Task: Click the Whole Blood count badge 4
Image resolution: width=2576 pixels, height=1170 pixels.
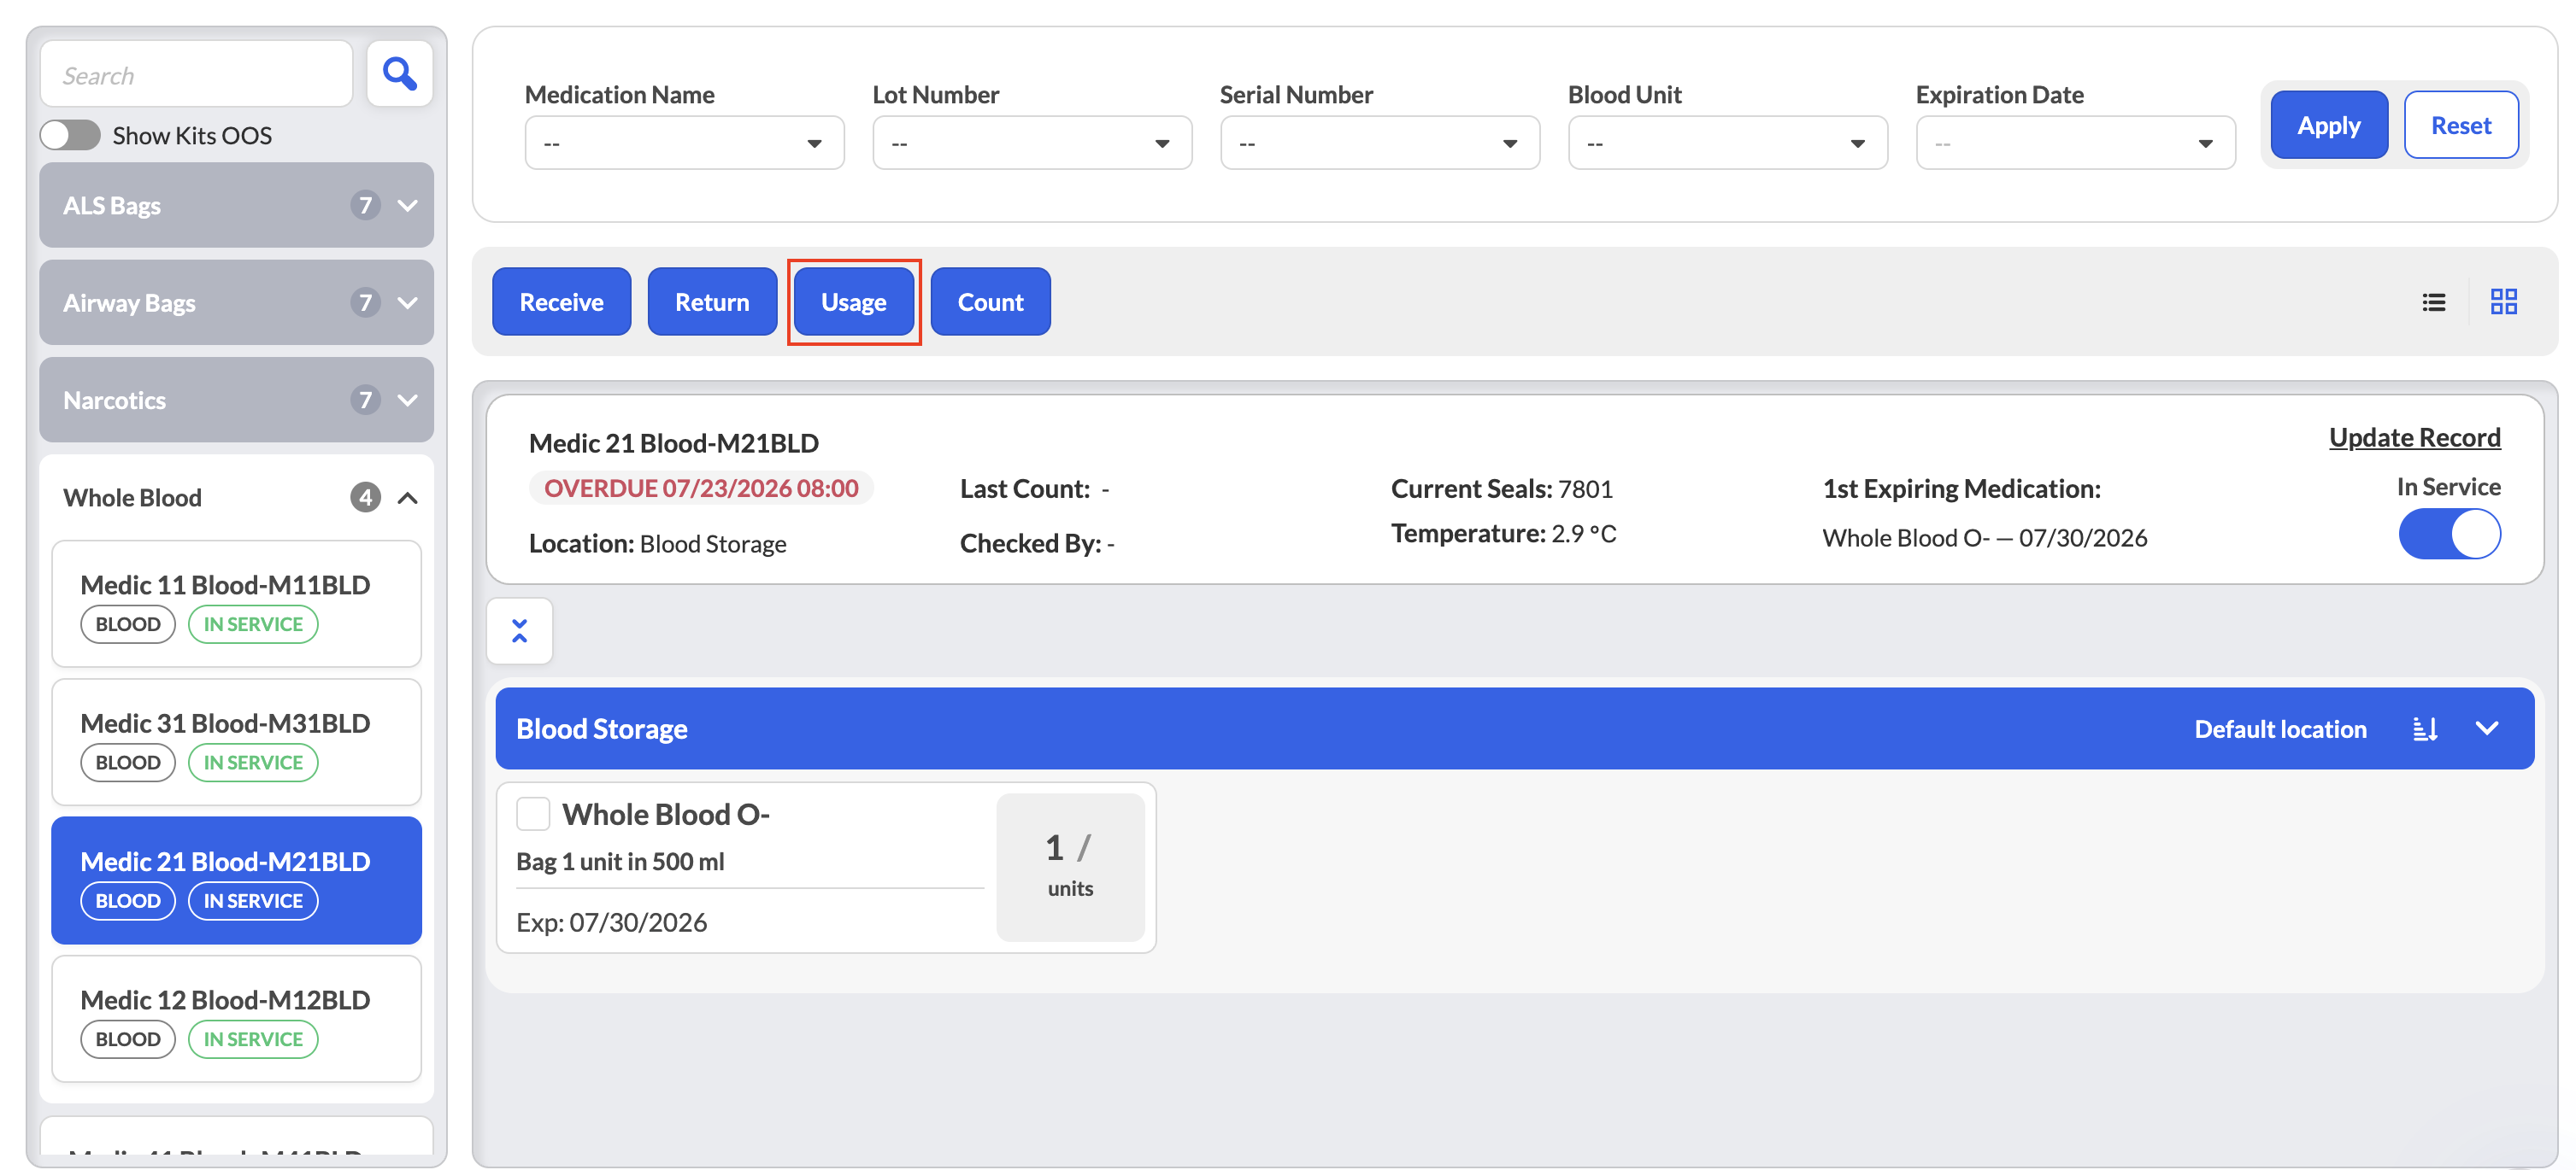Action: [365, 496]
